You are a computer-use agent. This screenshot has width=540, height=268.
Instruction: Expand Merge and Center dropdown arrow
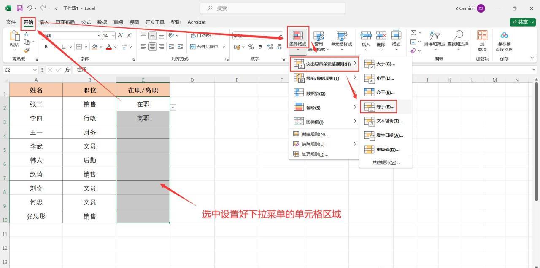[x=224, y=47]
